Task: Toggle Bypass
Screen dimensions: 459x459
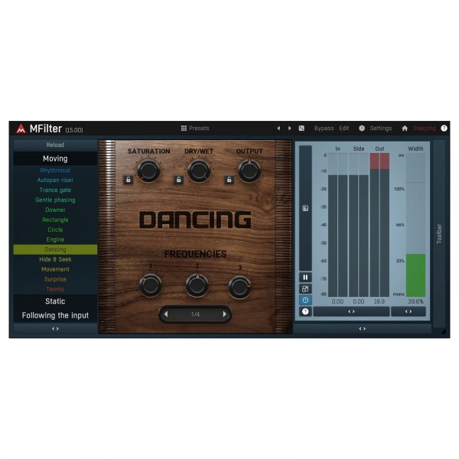Action: click(x=324, y=129)
